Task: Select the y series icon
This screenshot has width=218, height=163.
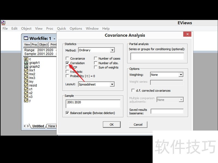Action: pos(26,100)
